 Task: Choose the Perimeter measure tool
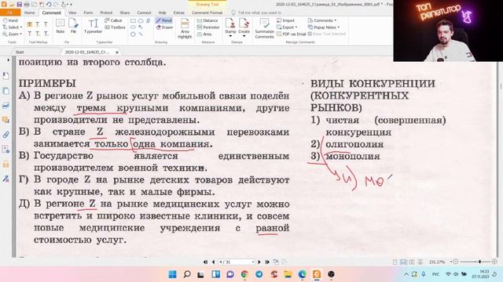(x=208, y=27)
